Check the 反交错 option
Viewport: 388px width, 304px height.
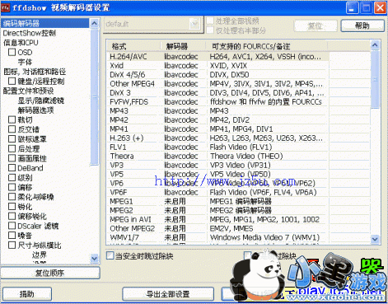click(12, 129)
